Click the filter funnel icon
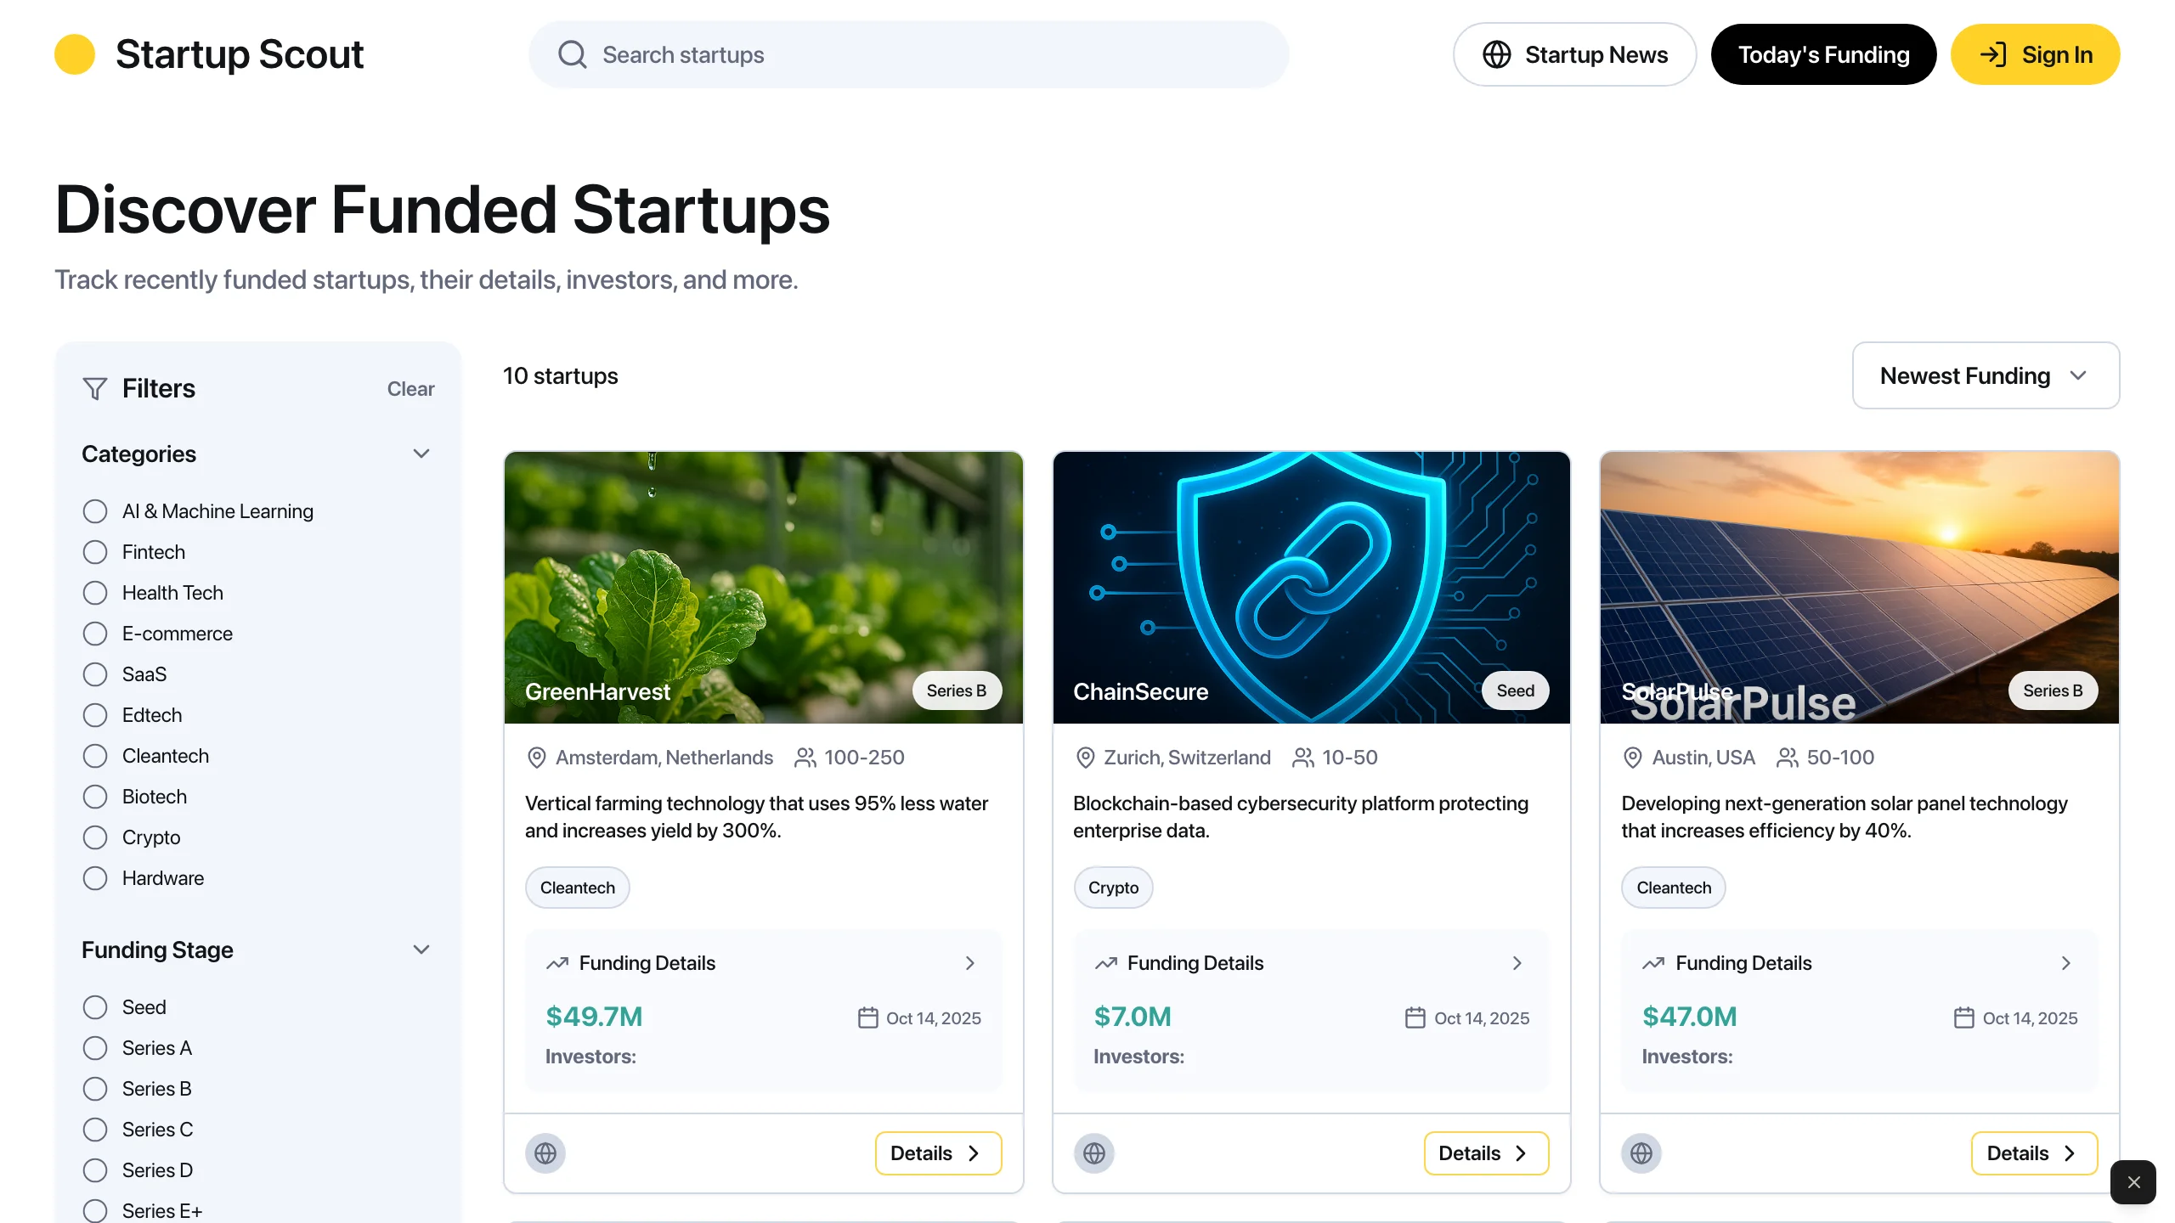Viewport: 2175px width, 1223px height. tap(94, 388)
